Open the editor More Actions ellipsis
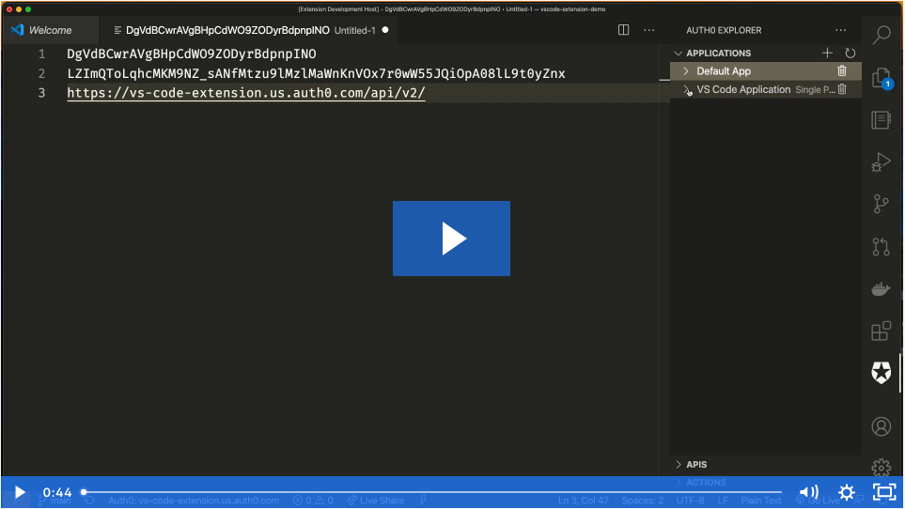 click(649, 30)
